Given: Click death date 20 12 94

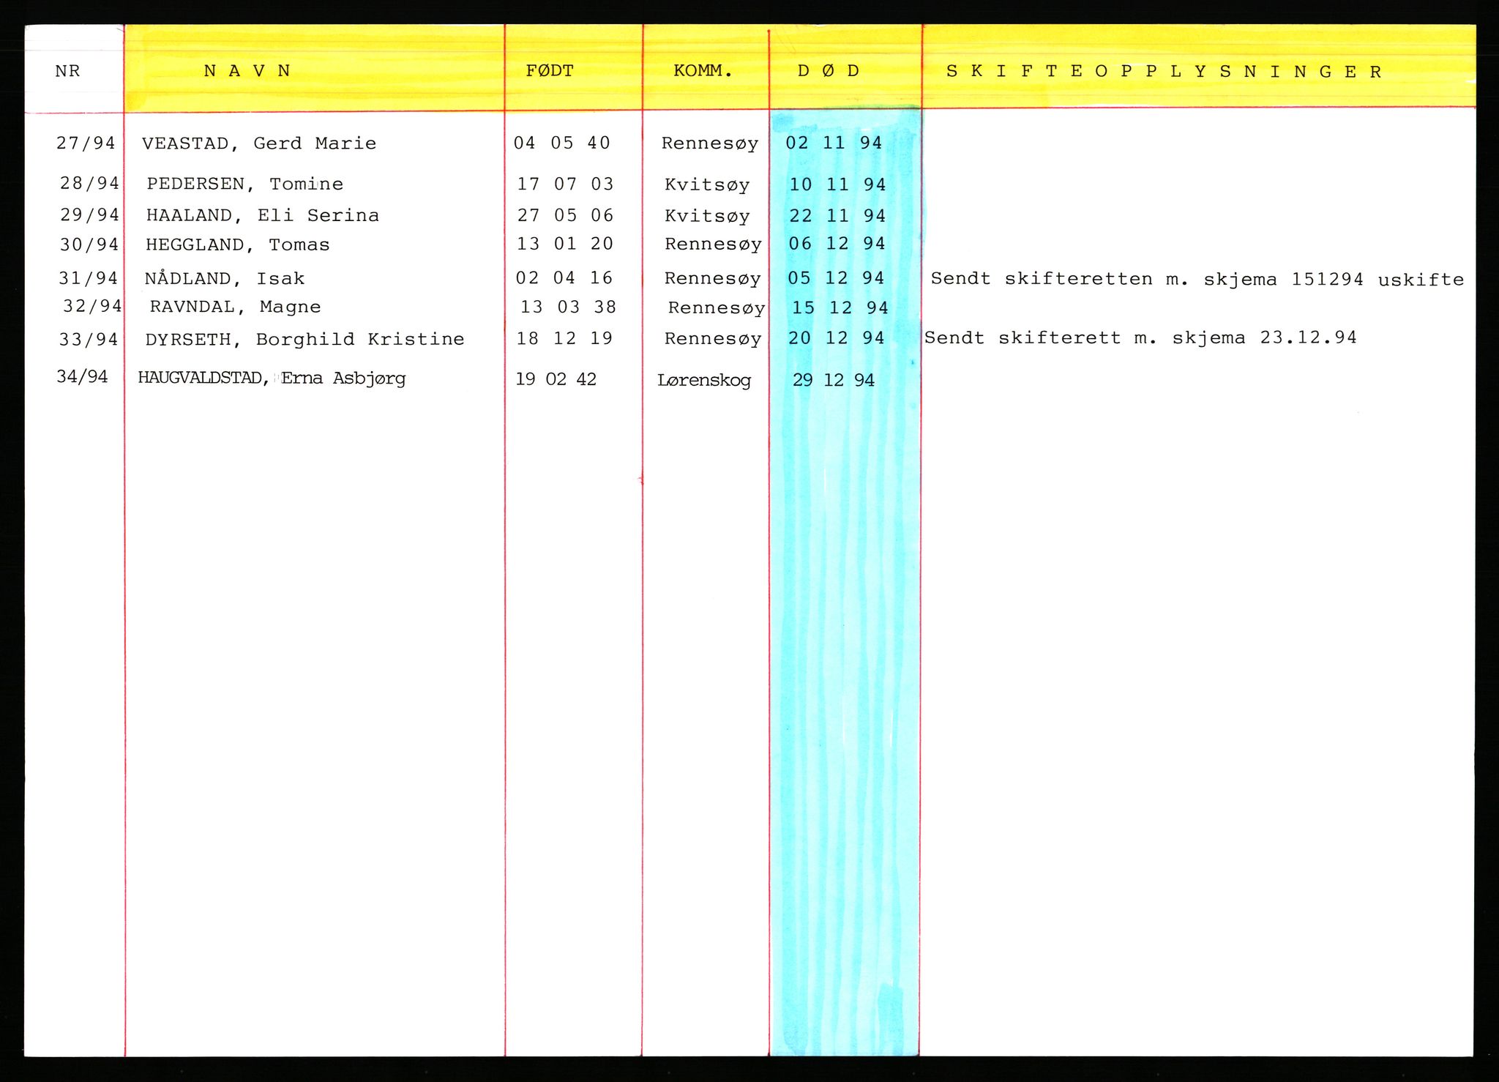Looking at the screenshot, I should click(837, 338).
